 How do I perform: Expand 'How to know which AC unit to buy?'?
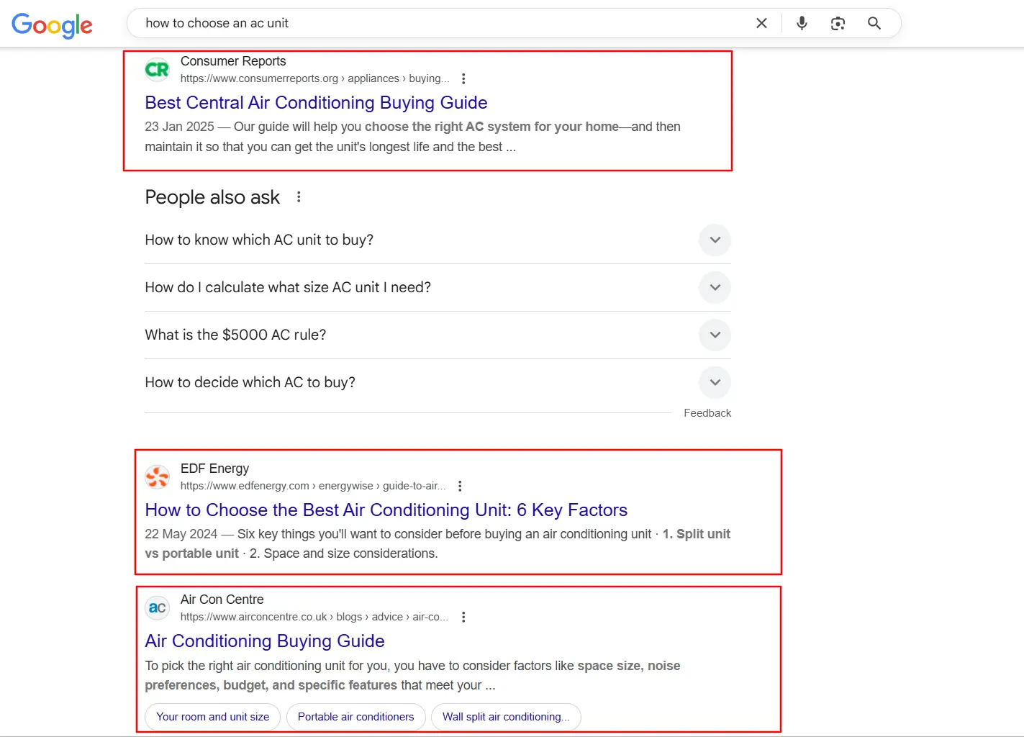pos(438,240)
